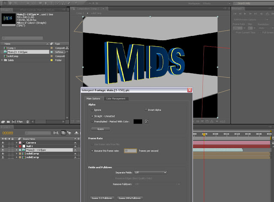Image resolution: width=274 pixels, height=202 pixels.
Task: Open RAM Preview Options dropdown
Action: click(x=251, y=20)
